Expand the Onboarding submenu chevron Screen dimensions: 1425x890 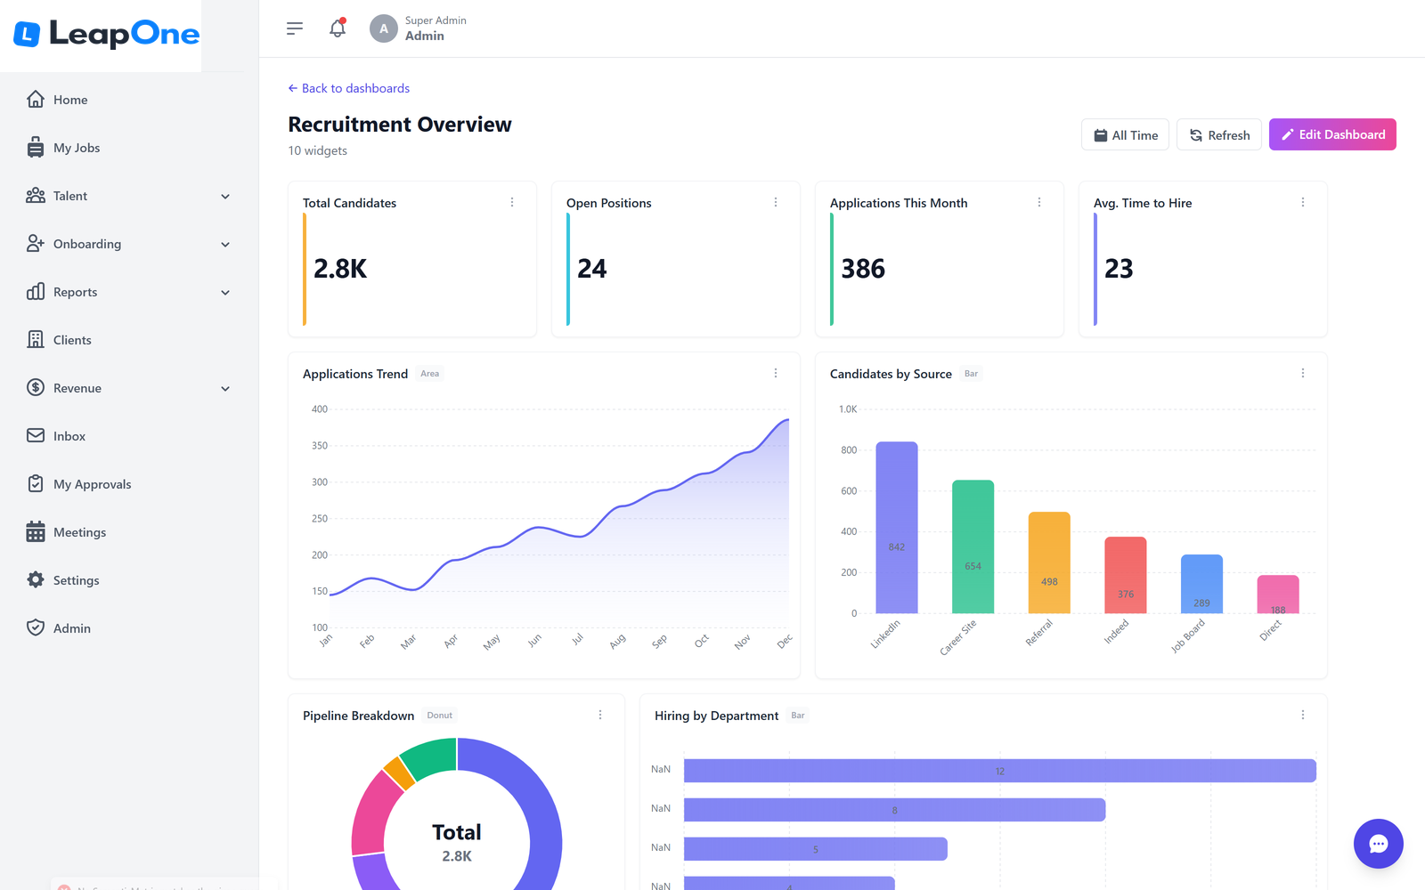225,245
